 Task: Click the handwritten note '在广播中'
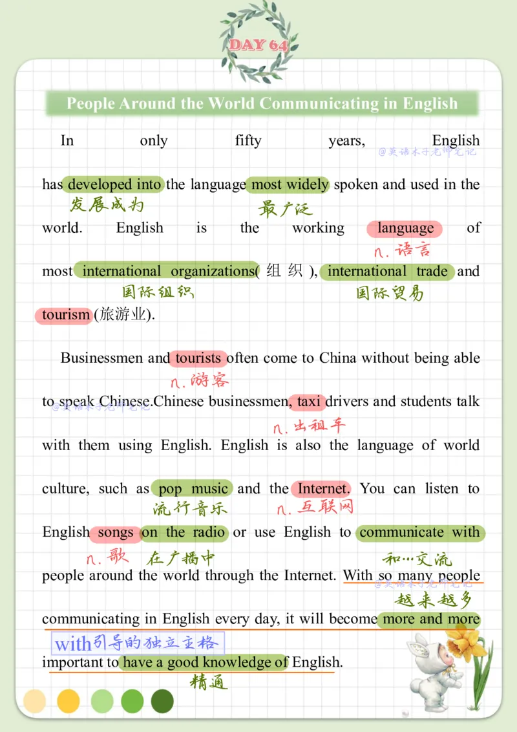tap(180, 558)
